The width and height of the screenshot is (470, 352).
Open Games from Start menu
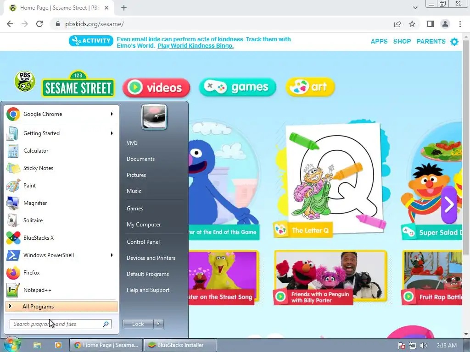tap(135, 209)
